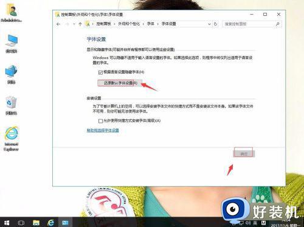
Task: Maximize the font settings window
Action: (x=265, y=15)
